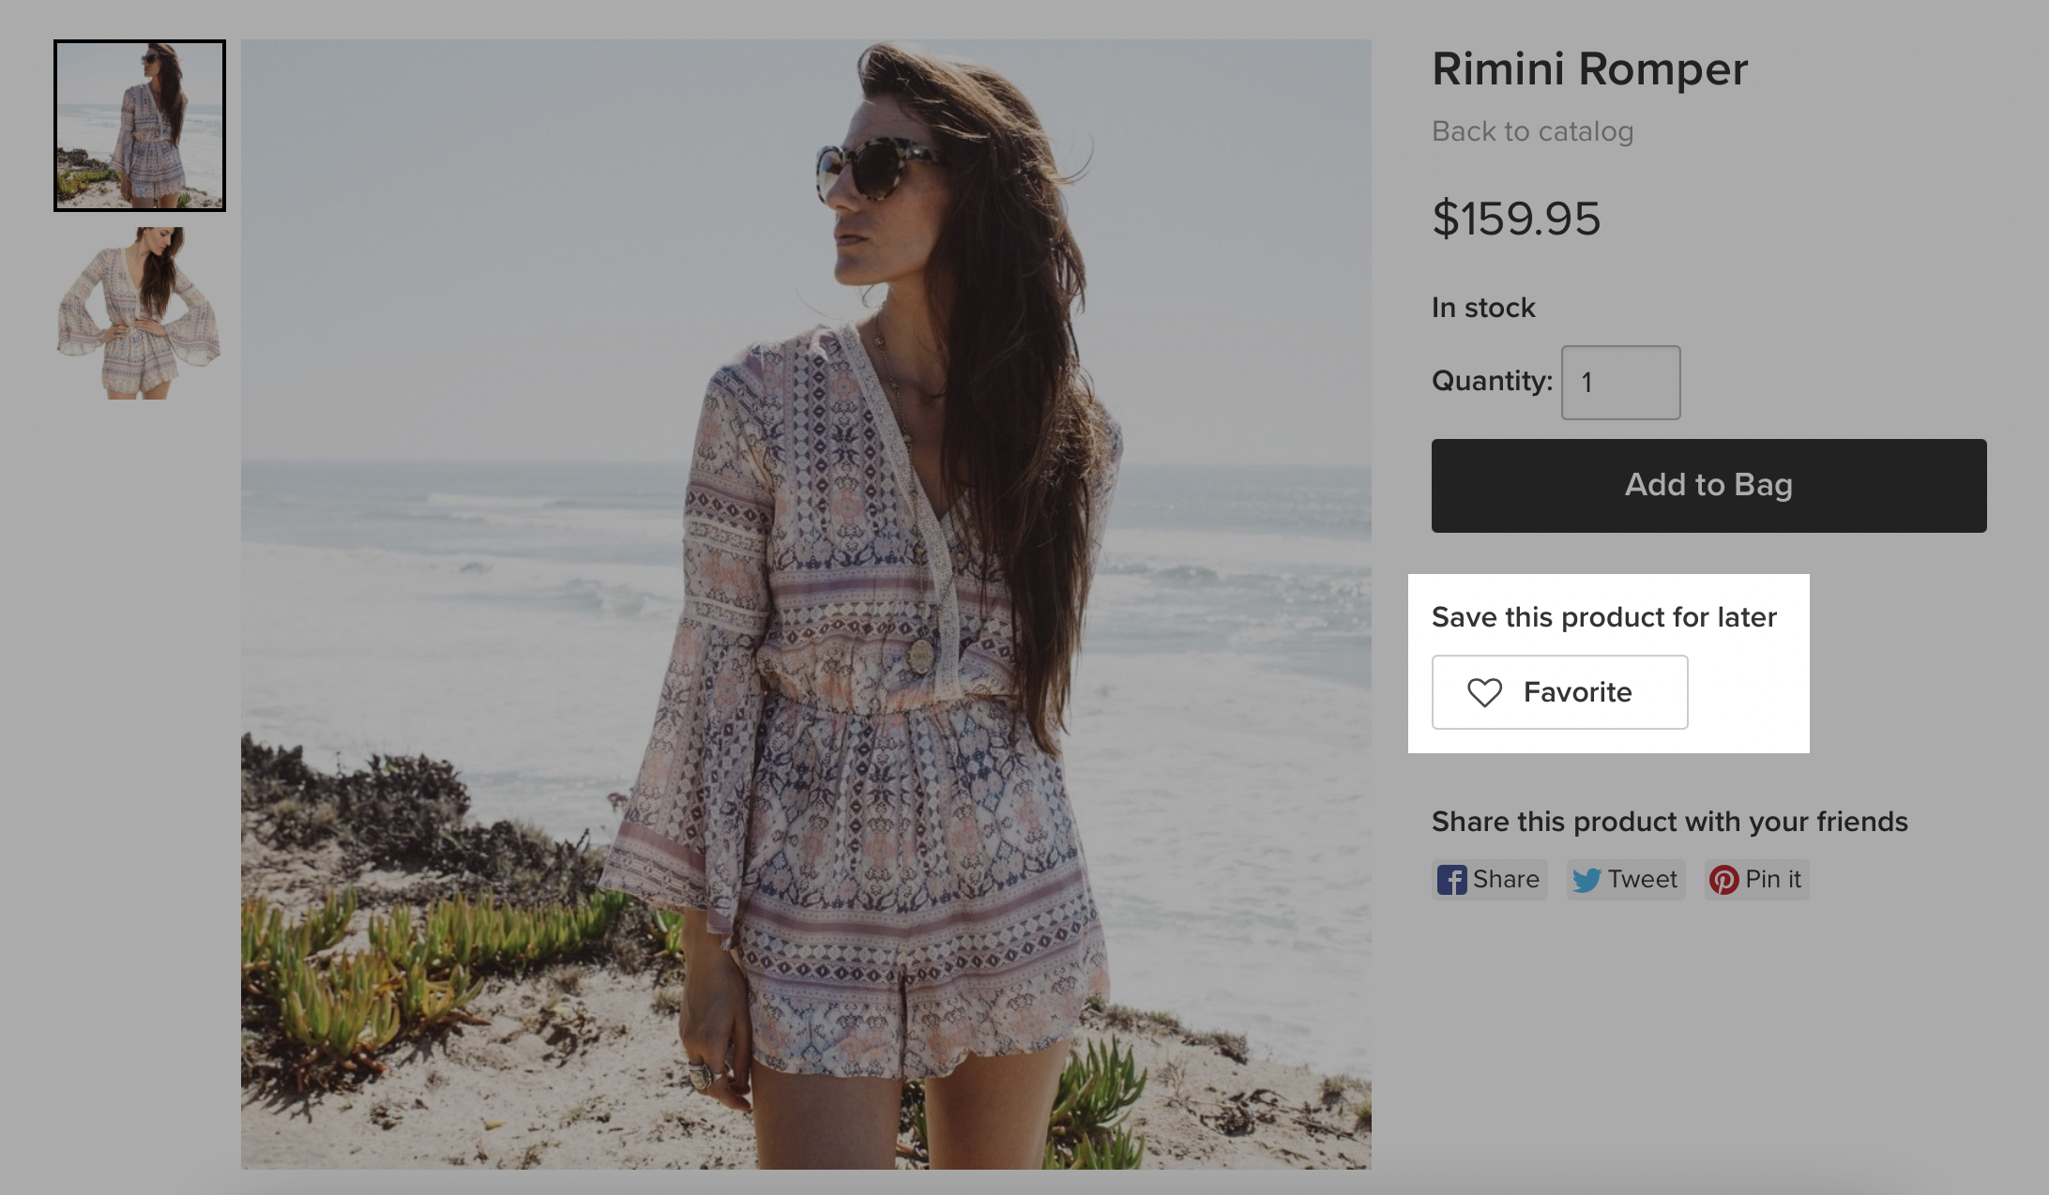
Task: Select the second romper thumbnail
Action: tap(140, 313)
